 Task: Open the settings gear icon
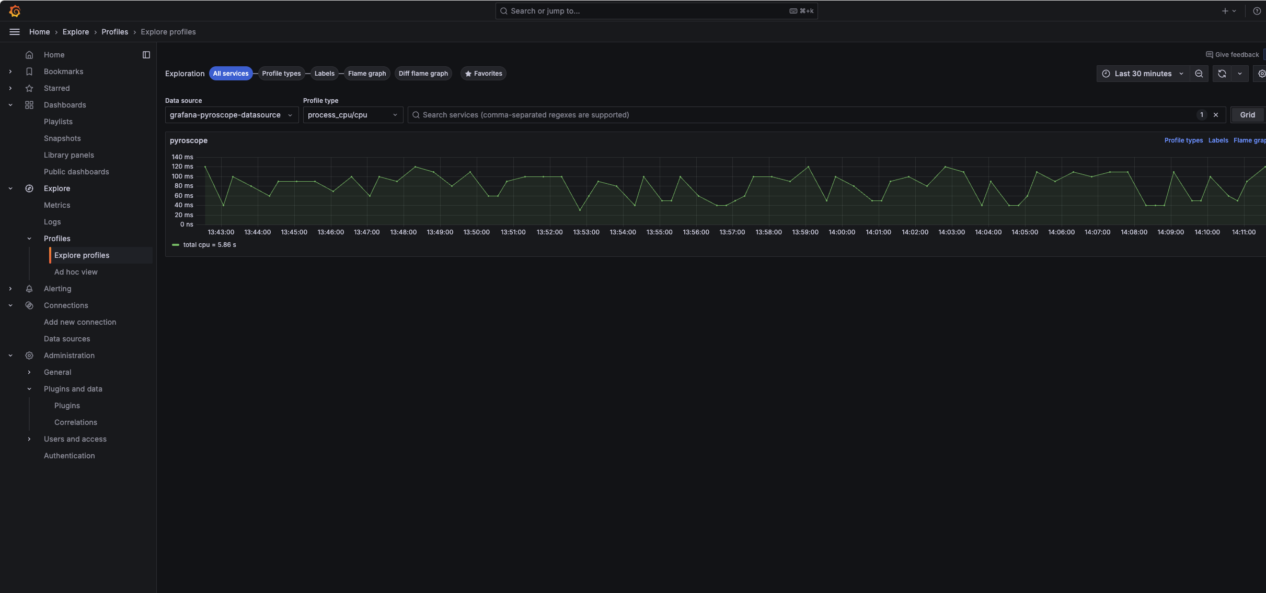point(1262,74)
